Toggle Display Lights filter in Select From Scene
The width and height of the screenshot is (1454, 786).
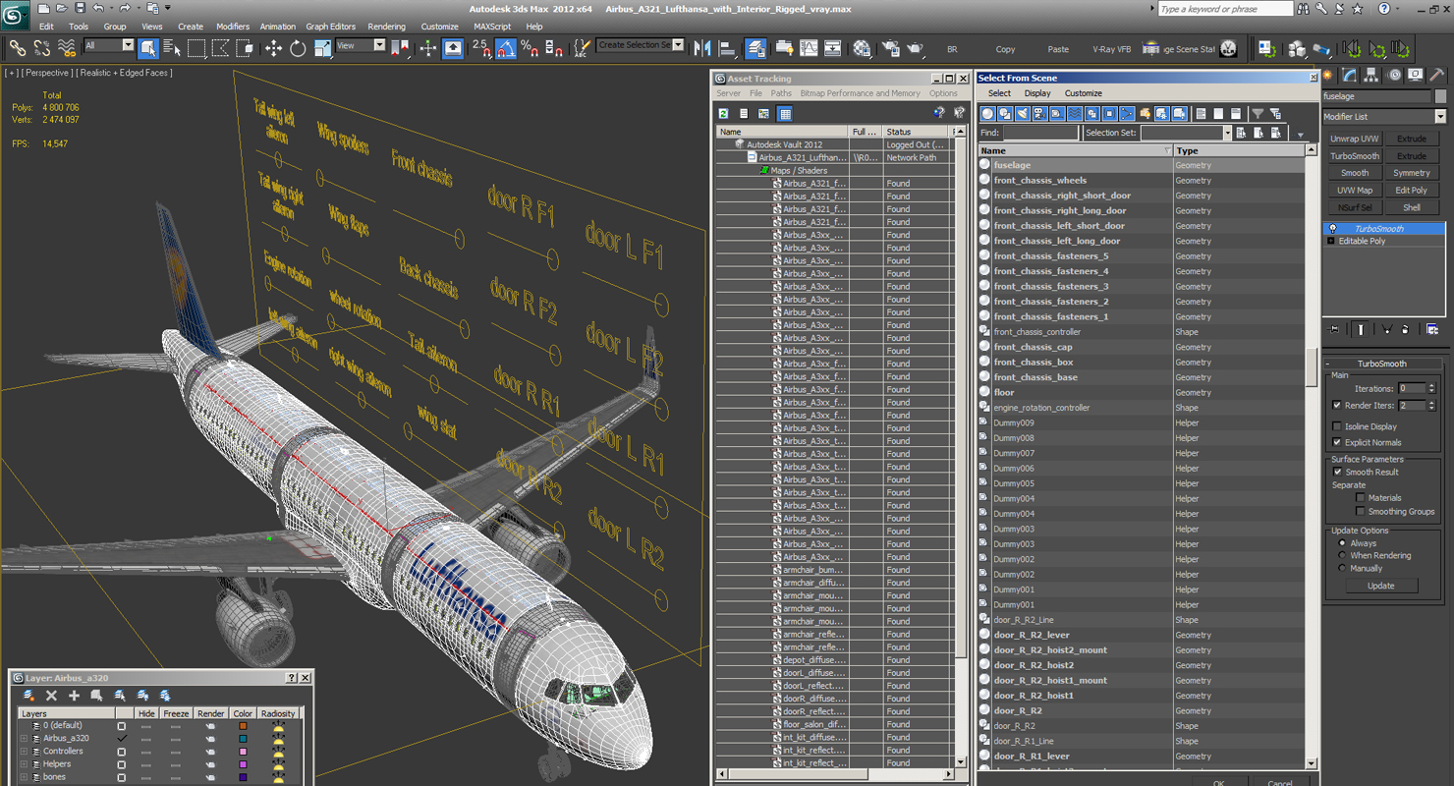pyautogui.click(x=1022, y=114)
